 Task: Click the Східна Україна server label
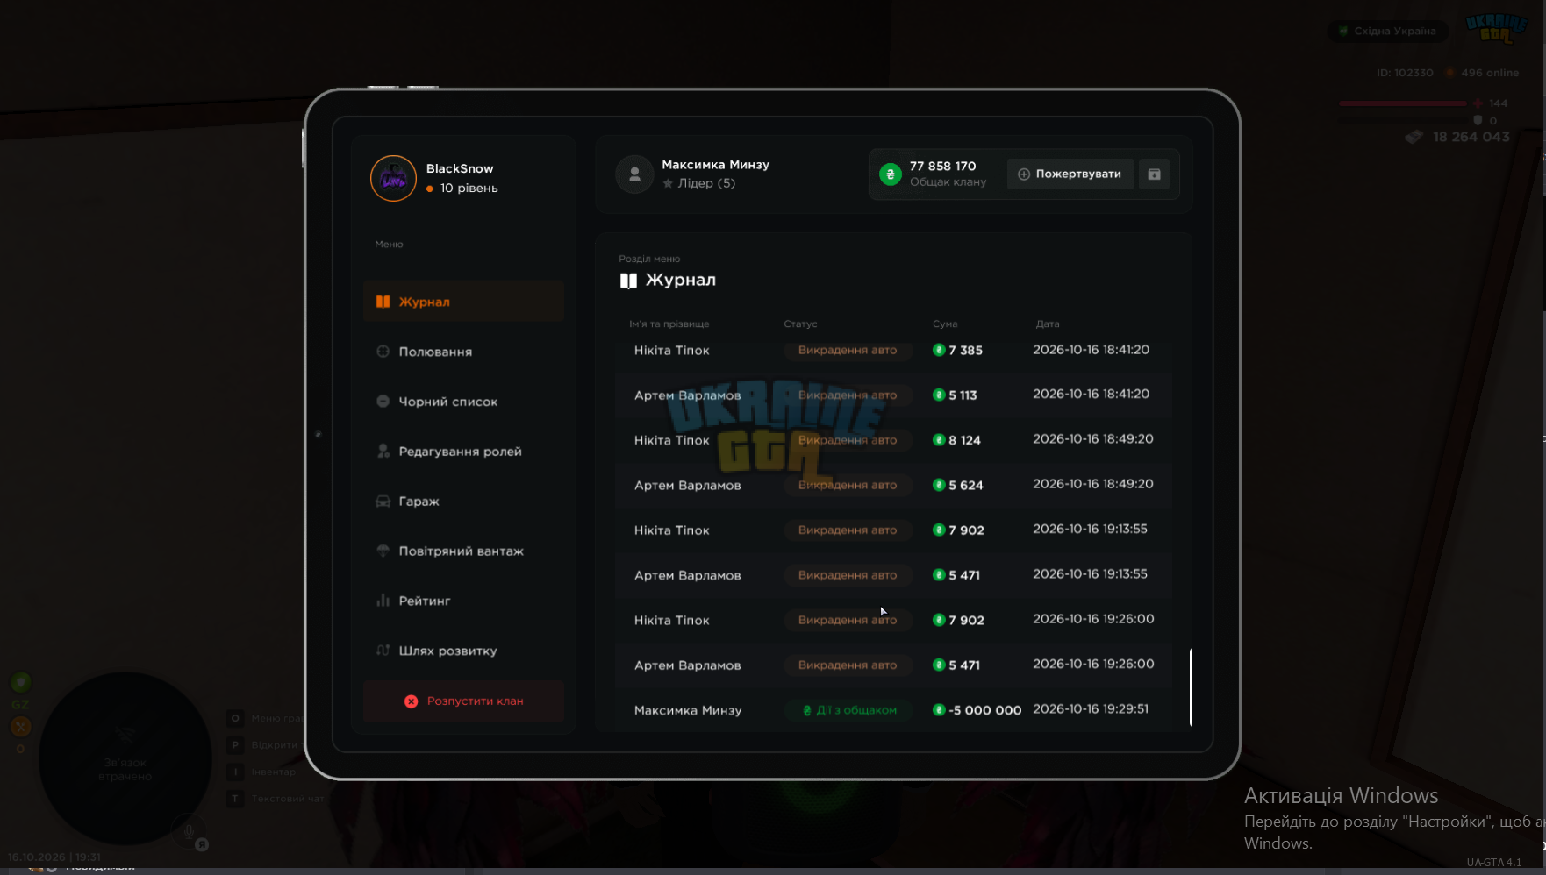pyautogui.click(x=1395, y=31)
